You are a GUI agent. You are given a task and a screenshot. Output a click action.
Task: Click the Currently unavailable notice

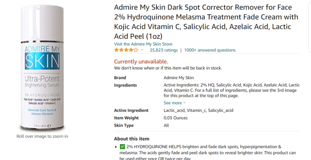tap(141, 62)
